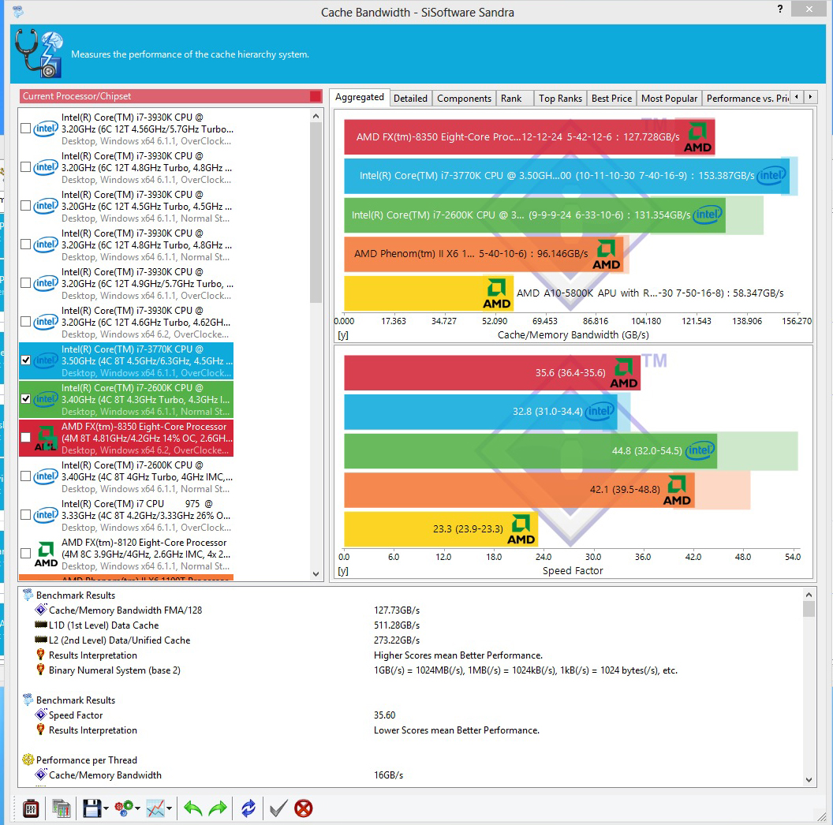Check the i7-3930K 4.6GHz Turbo 4.62GHz checkbox

coord(25,321)
